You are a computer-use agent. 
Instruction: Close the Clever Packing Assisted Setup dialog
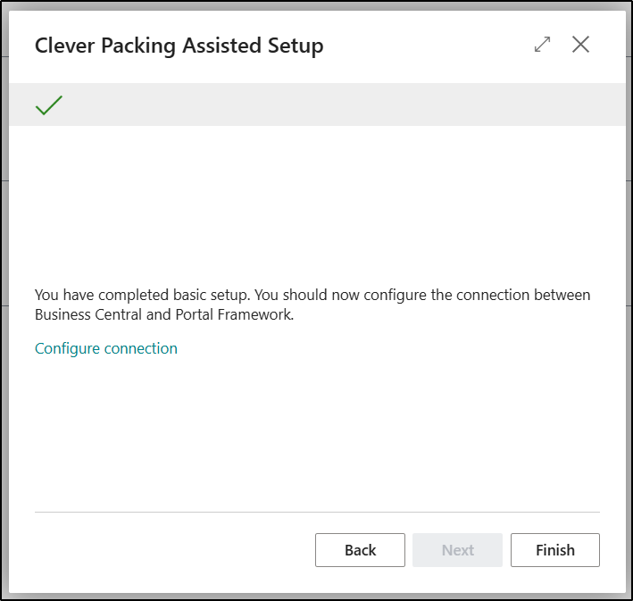coord(580,45)
